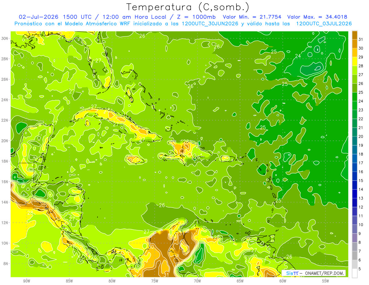This screenshot has width=369, height=285.
Task: Click the 6 label on the color scale
Action: tap(360, 260)
